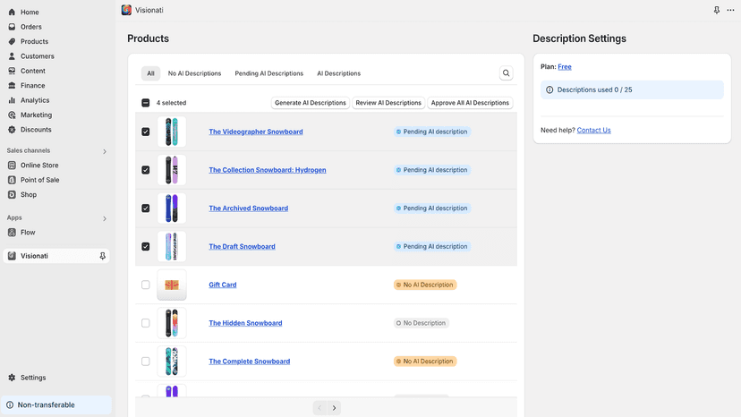Click the Non-transferable info icon
Viewport: 741px width, 417px height.
point(10,405)
